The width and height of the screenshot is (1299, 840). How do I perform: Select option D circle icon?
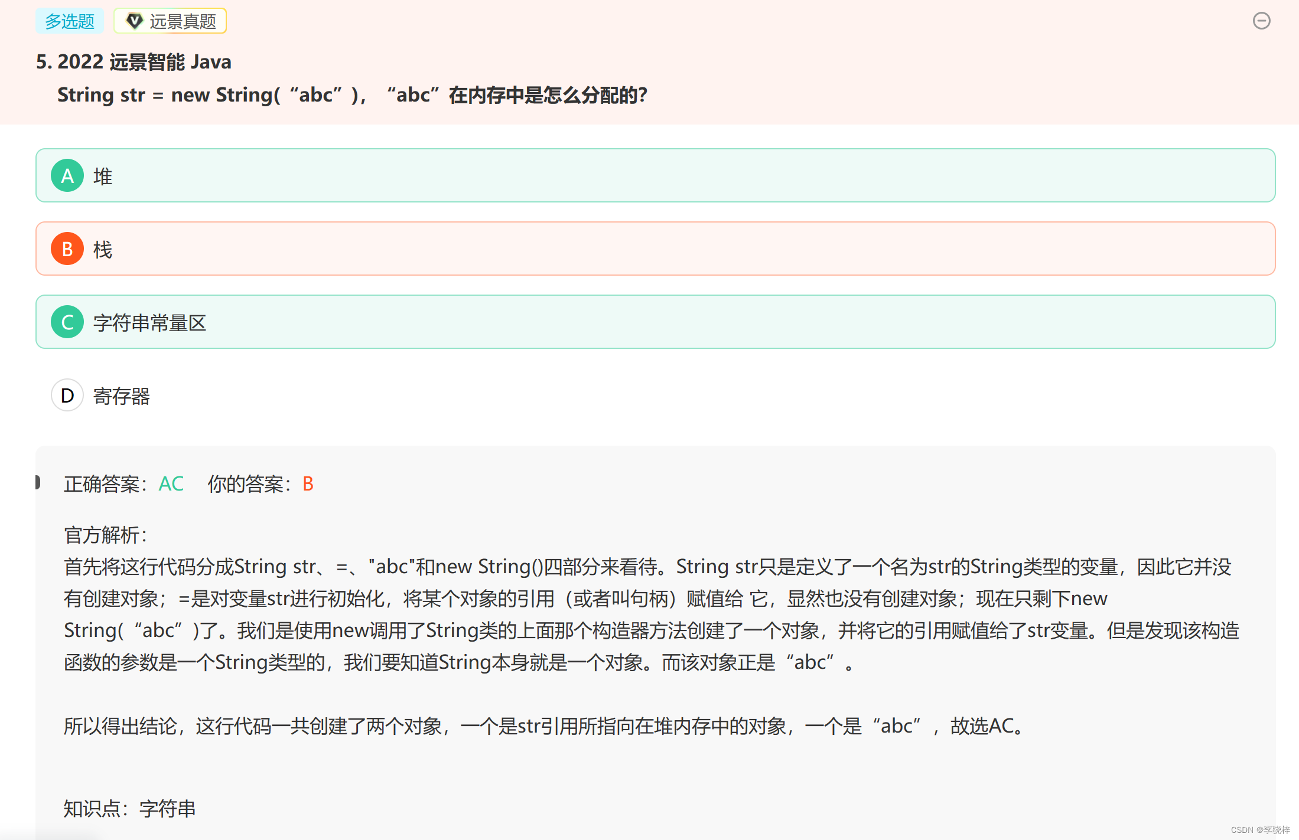click(x=67, y=396)
